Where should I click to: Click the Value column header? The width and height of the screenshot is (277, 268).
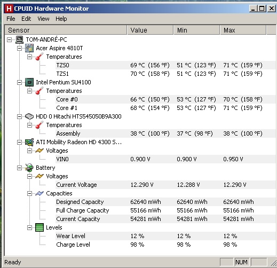(x=150, y=30)
